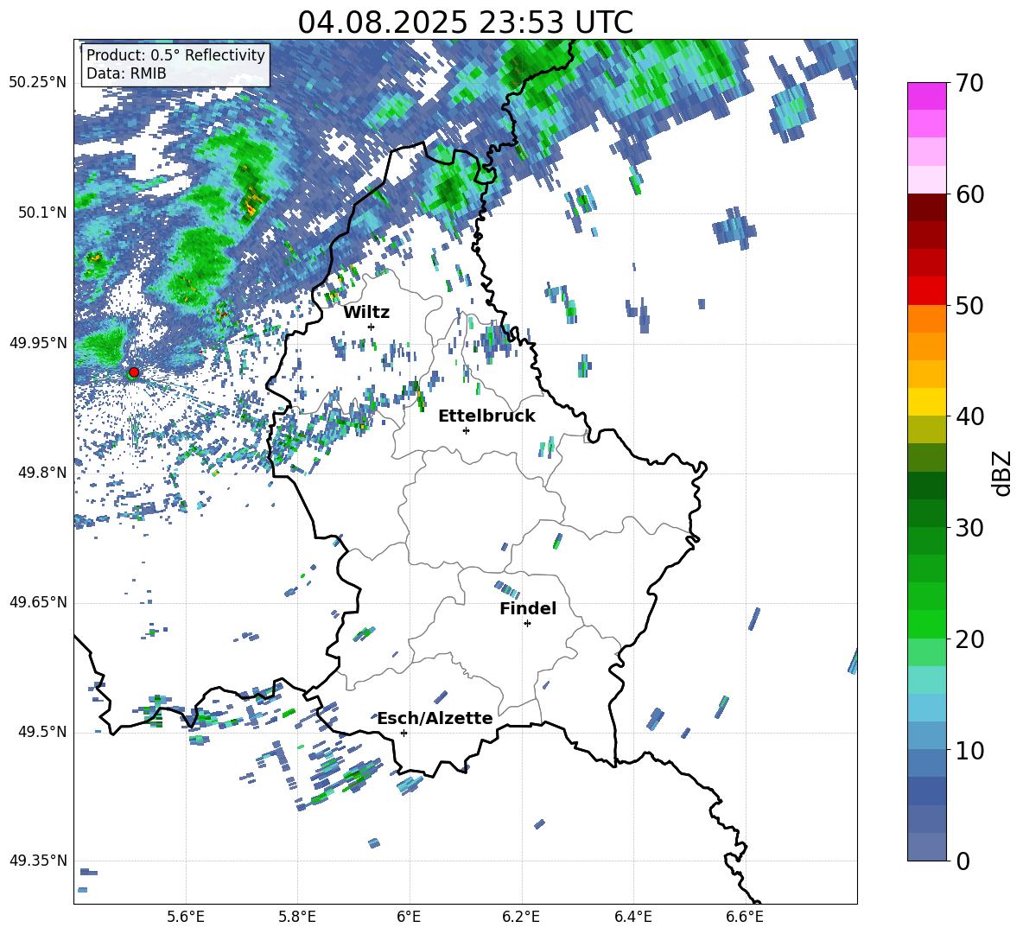This screenshot has height=934, width=1023.
Task: Click the dark red colorbar segment below 60
Action: coord(927,207)
